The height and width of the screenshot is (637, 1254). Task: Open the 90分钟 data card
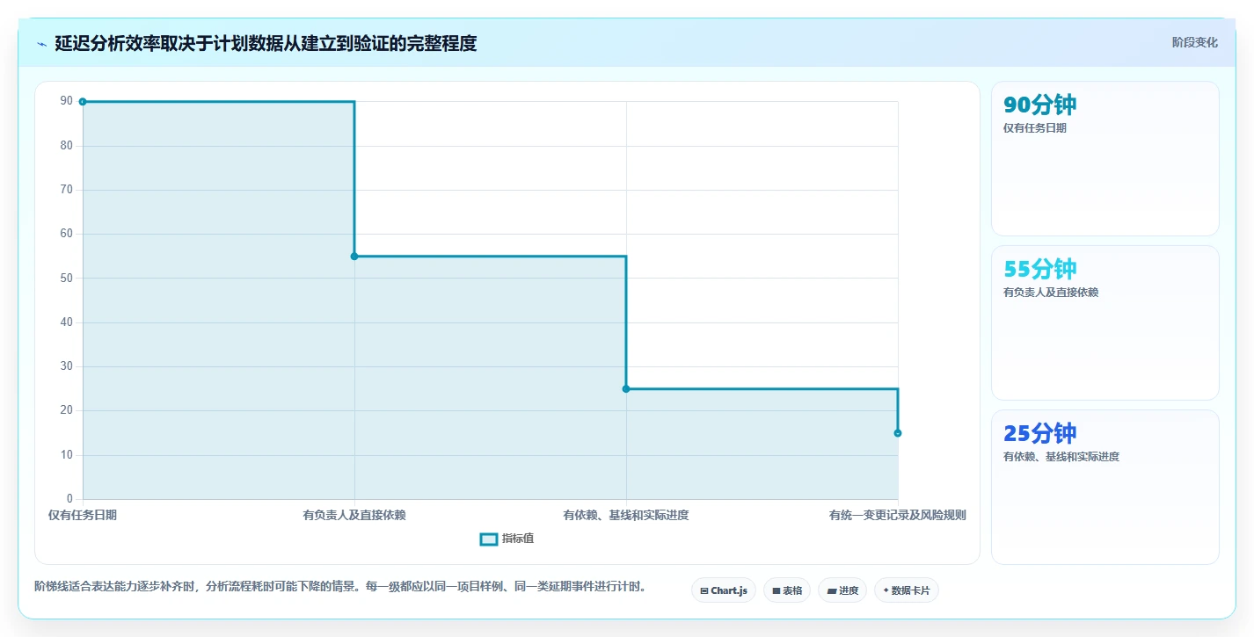[x=1105, y=158]
